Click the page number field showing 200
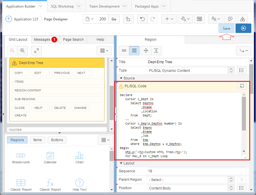 [102, 19]
